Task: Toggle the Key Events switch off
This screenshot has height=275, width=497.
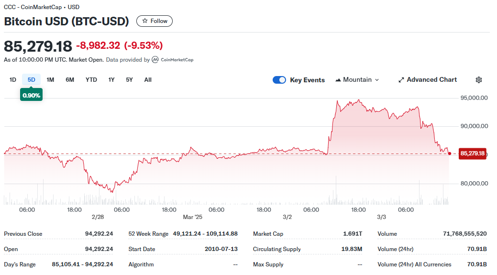Action: click(x=279, y=80)
